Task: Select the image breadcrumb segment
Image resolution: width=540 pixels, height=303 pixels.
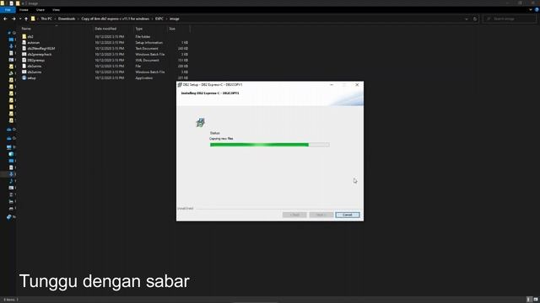Action: pos(175,19)
